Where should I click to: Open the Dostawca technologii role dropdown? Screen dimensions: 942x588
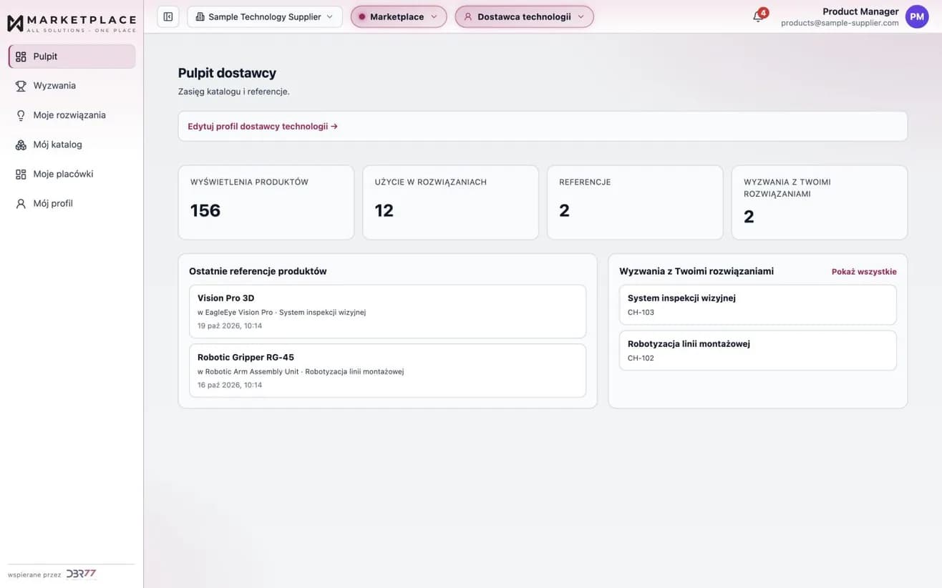click(525, 16)
